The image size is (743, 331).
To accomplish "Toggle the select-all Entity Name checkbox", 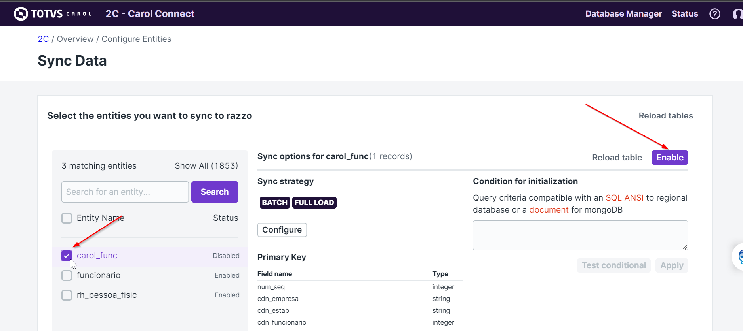I will pos(67,218).
